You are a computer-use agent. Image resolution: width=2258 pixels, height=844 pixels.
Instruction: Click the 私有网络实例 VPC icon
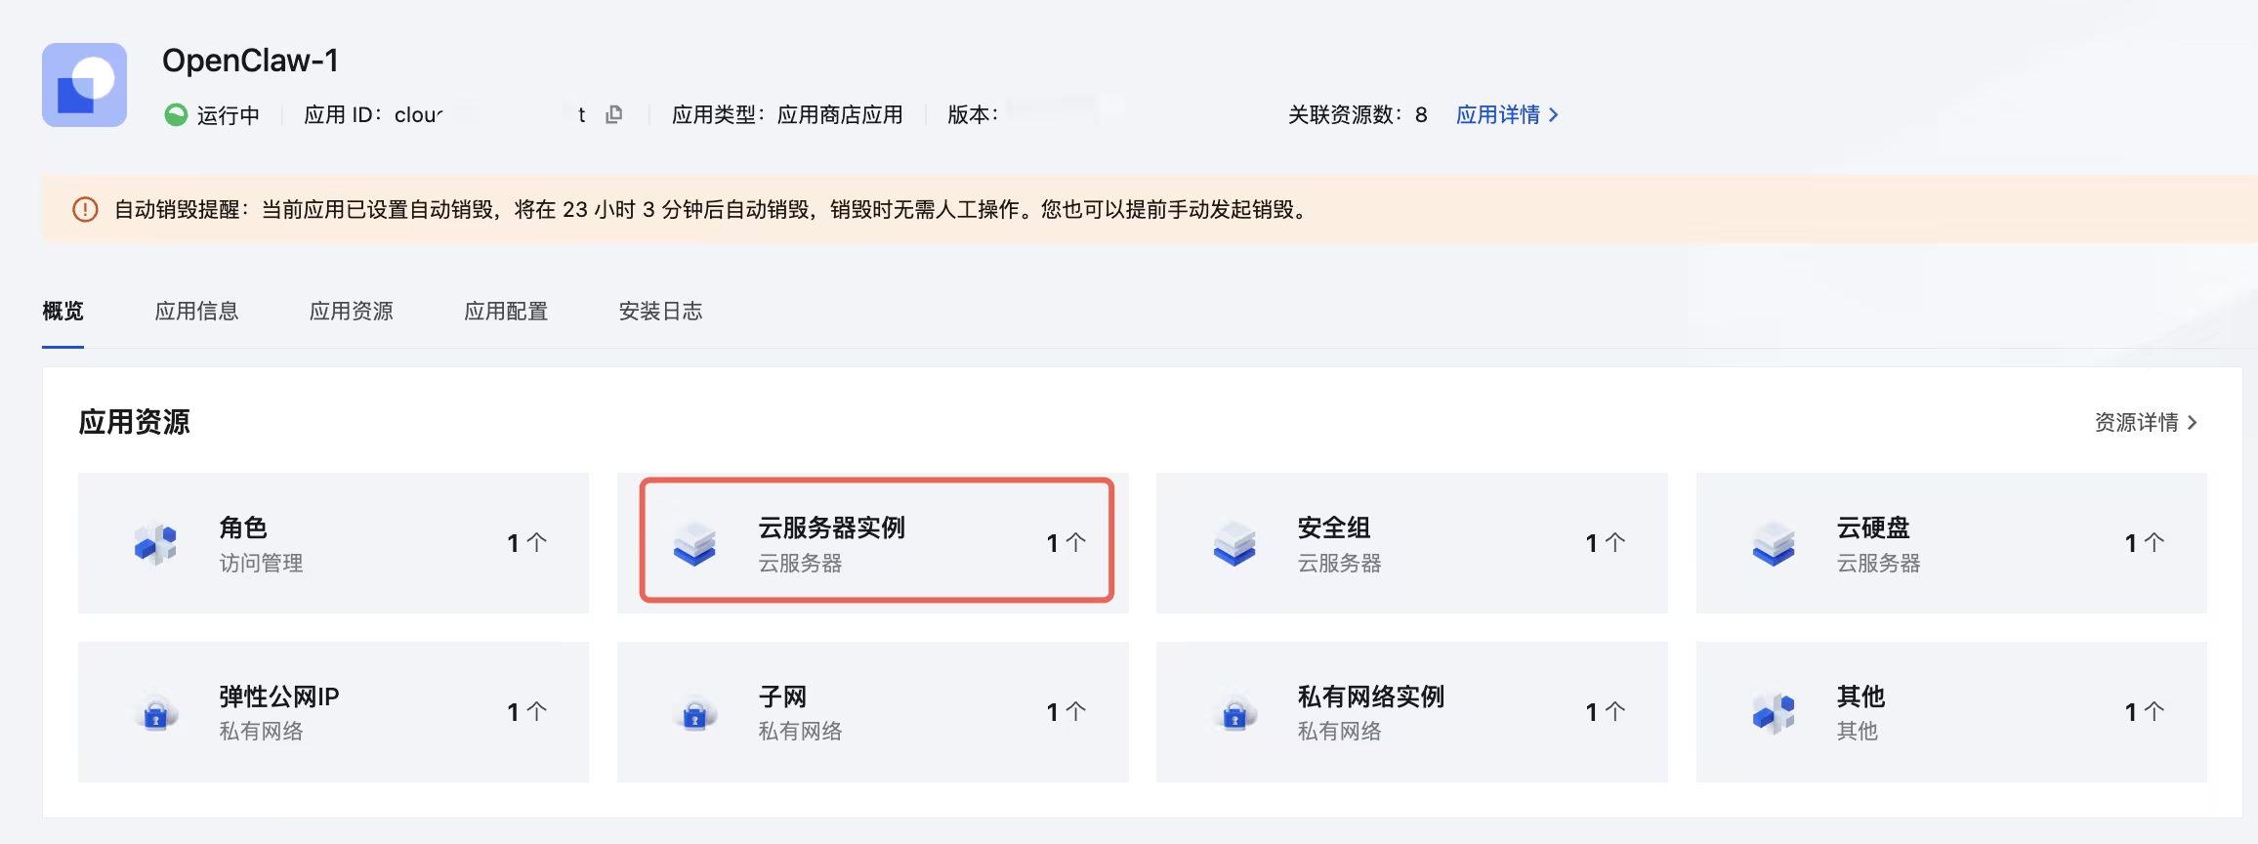[x=1234, y=713]
